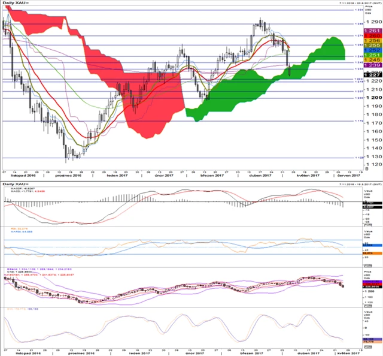Click the 1 172 support level label
This screenshot has width=383, height=356.
point(360,121)
